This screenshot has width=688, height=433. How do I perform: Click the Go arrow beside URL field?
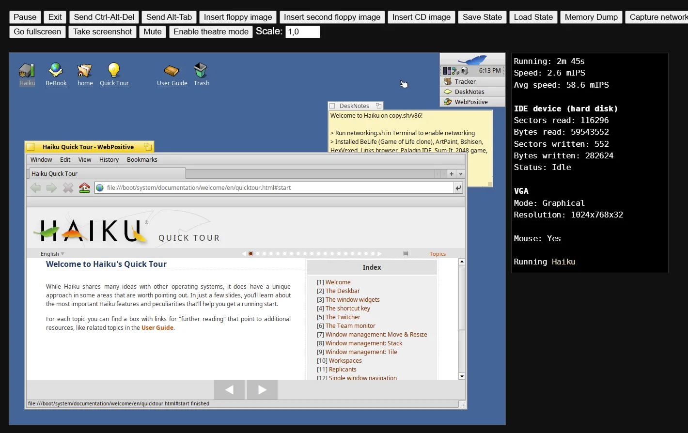pos(458,188)
